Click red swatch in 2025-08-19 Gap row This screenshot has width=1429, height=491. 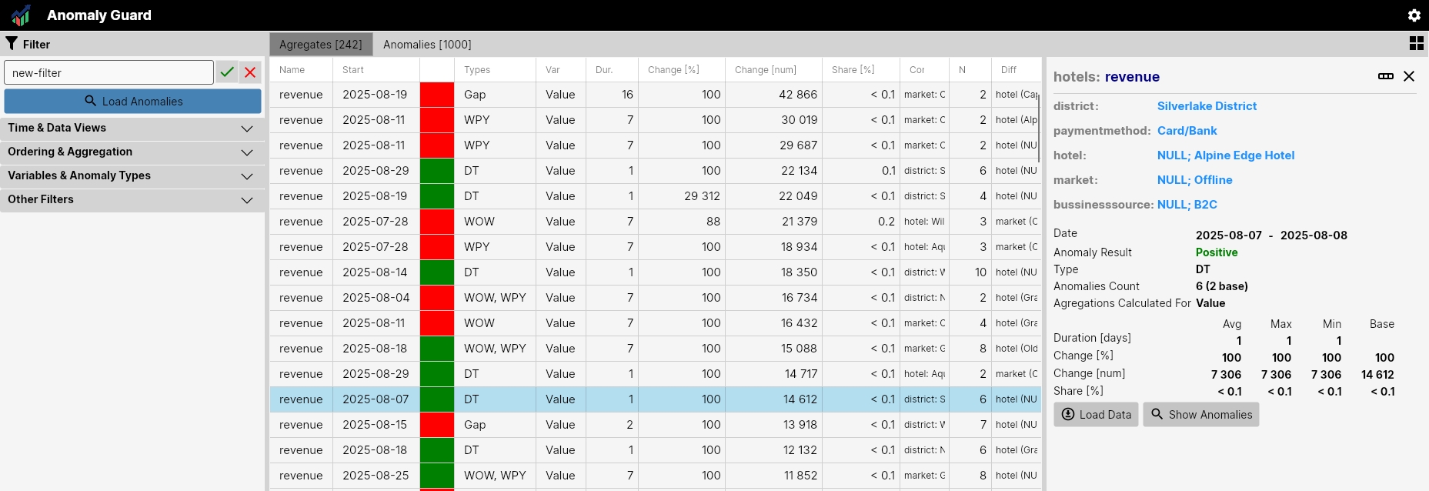coord(437,95)
